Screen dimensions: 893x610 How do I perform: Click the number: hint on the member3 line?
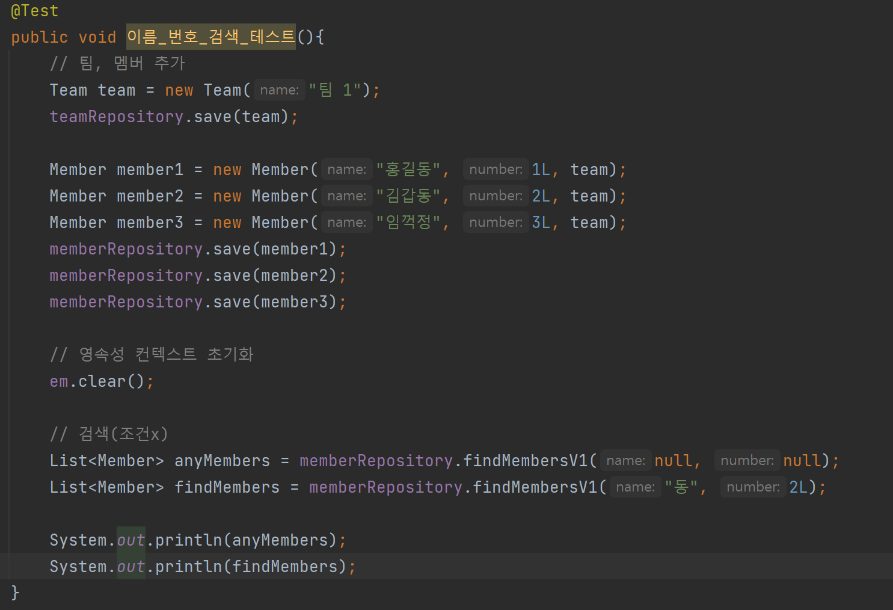click(x=496, y=223)
